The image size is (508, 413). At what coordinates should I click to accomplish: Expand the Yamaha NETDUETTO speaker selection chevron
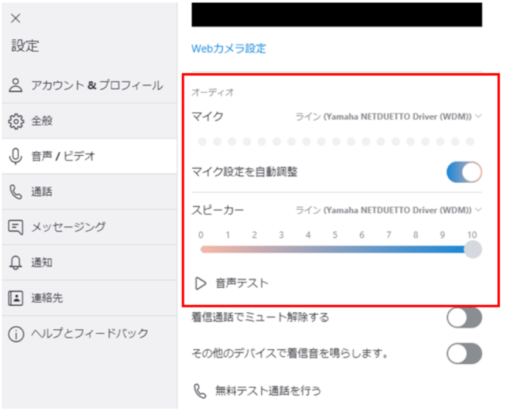[x=479, y=210]
